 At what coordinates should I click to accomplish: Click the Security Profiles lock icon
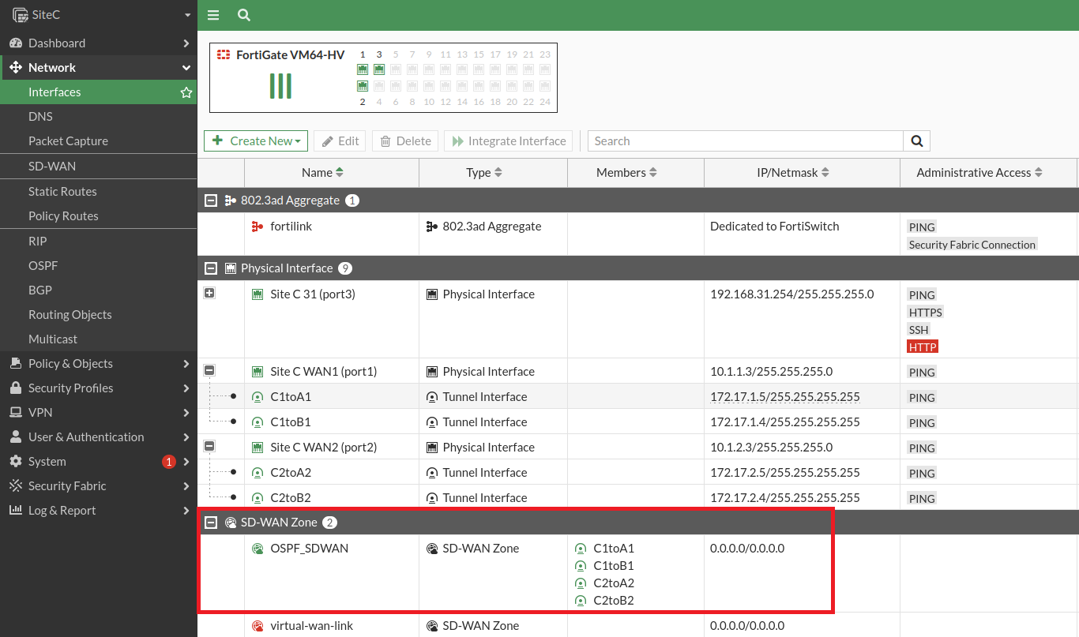[x=15, y=388]
